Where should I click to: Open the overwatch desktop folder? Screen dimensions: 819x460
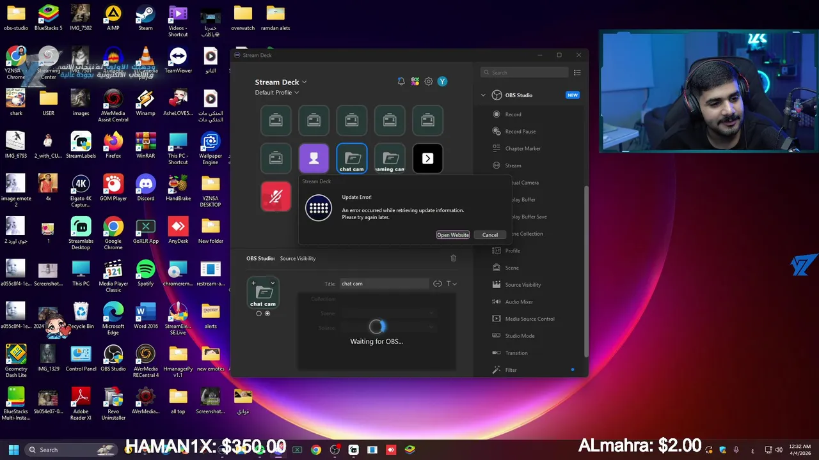tap(243, 17)
